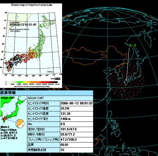The height and width of the screenshot is (156, 158).
Task: Select centroid latitude value 33.2N
Action: (76, 108)
